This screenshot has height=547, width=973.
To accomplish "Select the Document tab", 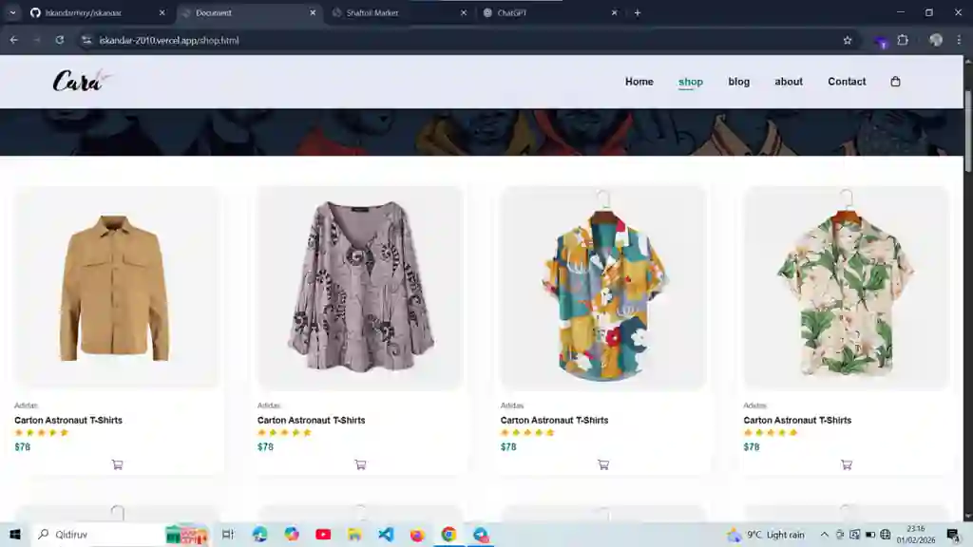I will coord(249,12).
